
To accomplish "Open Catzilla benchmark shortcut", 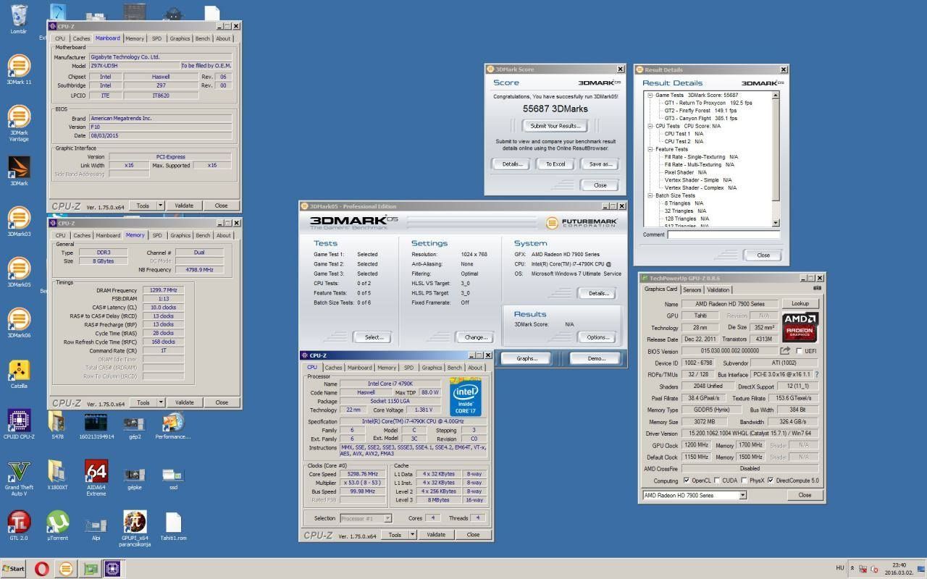I will (19, 373).
